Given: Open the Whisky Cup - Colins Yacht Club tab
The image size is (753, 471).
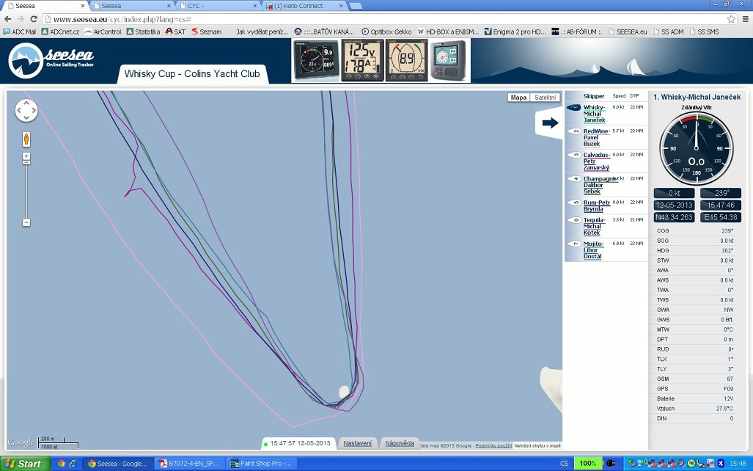Looking at the screenshot, I should tap(192, 73).
